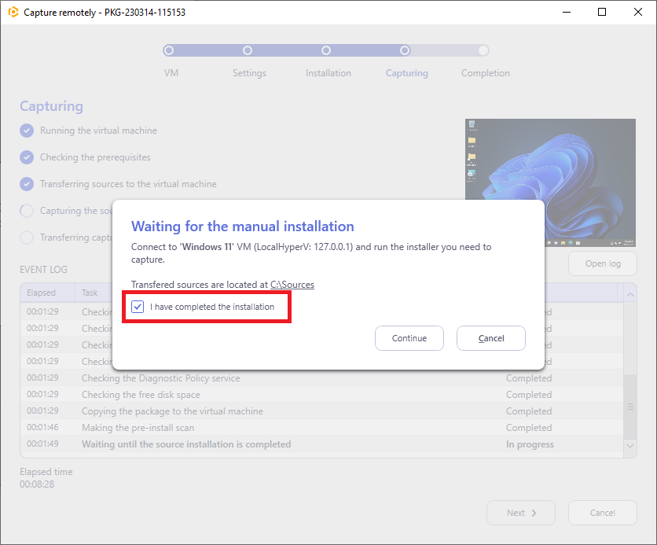This screenshot has width=657, height=545.
Task: Click event log scroll-down arrow
Action: click(630, 445)
